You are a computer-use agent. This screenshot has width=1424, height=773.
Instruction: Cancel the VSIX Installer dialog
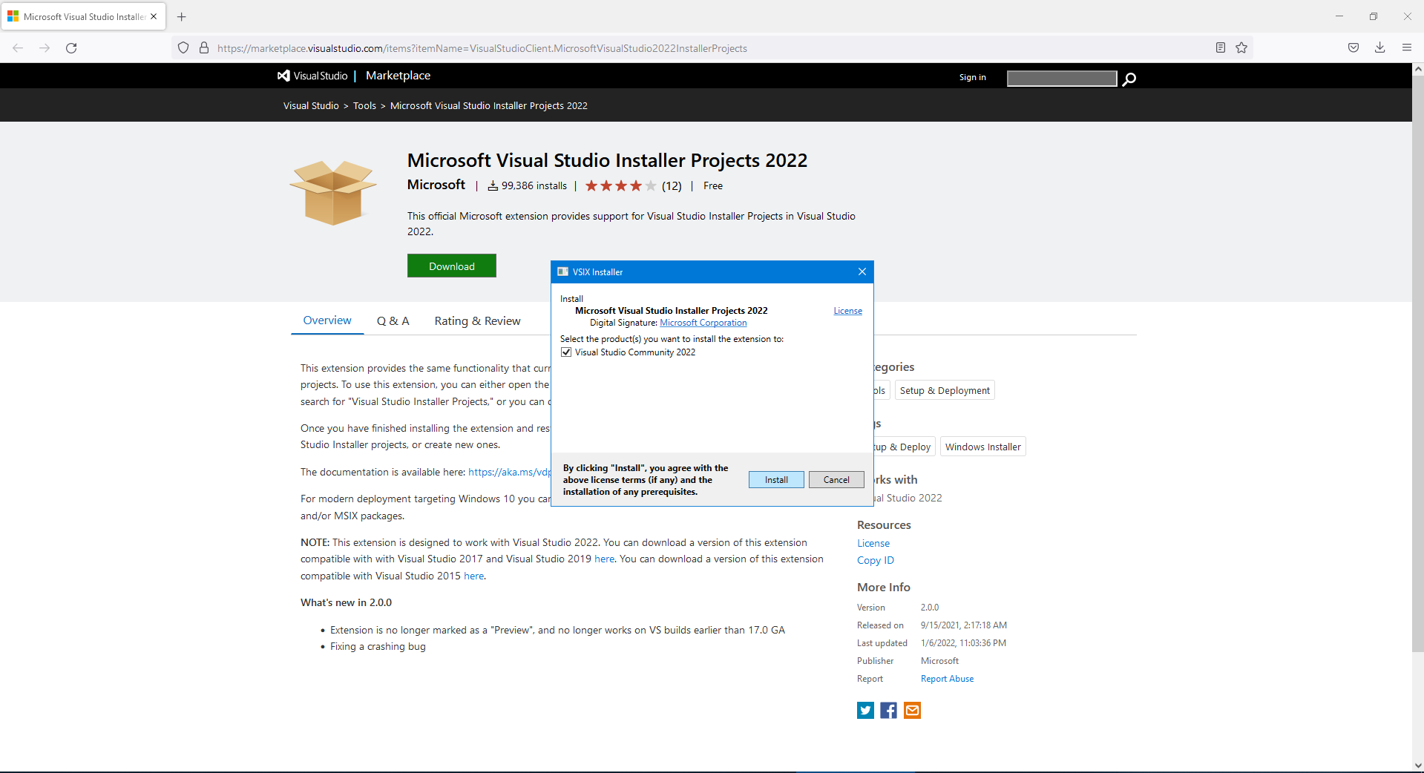[x=836, y=480]
